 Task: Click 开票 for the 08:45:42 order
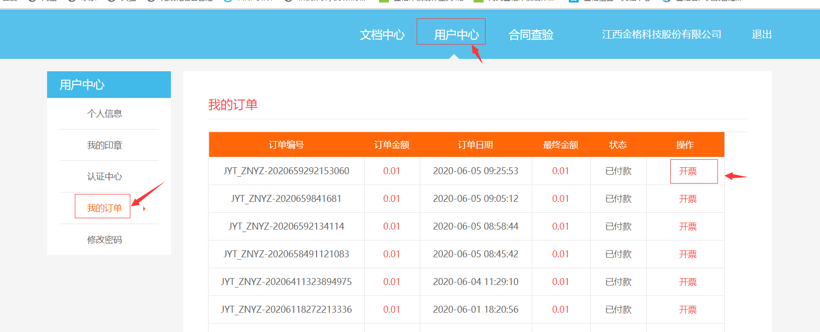(x=688, y=254)
